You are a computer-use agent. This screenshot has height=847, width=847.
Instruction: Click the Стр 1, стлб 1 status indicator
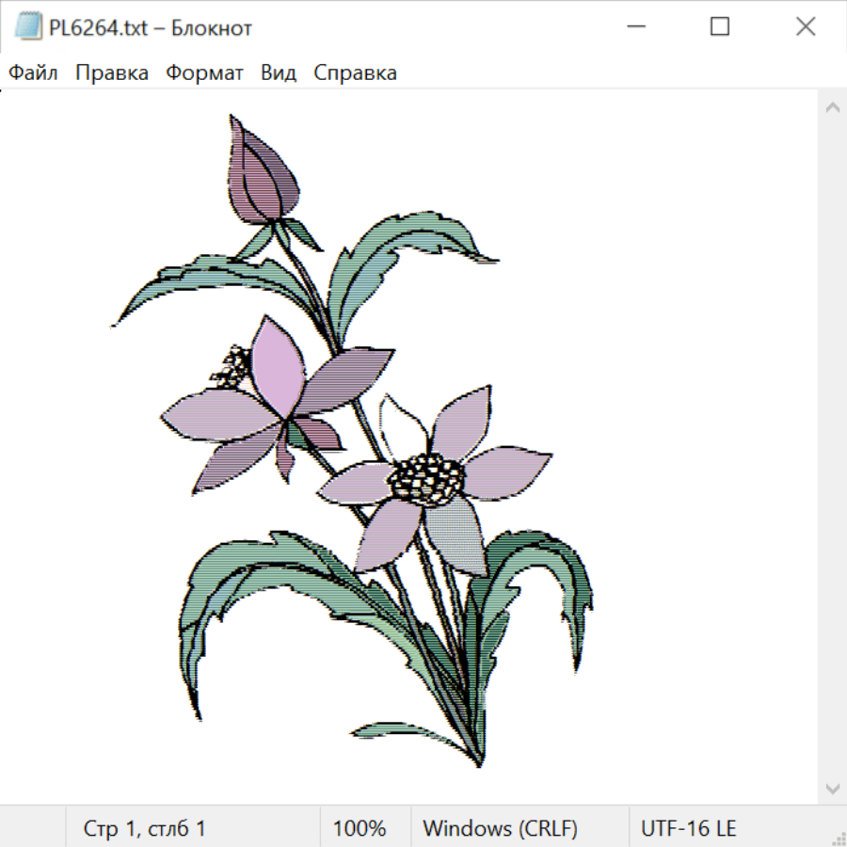[x=145, y=829]
